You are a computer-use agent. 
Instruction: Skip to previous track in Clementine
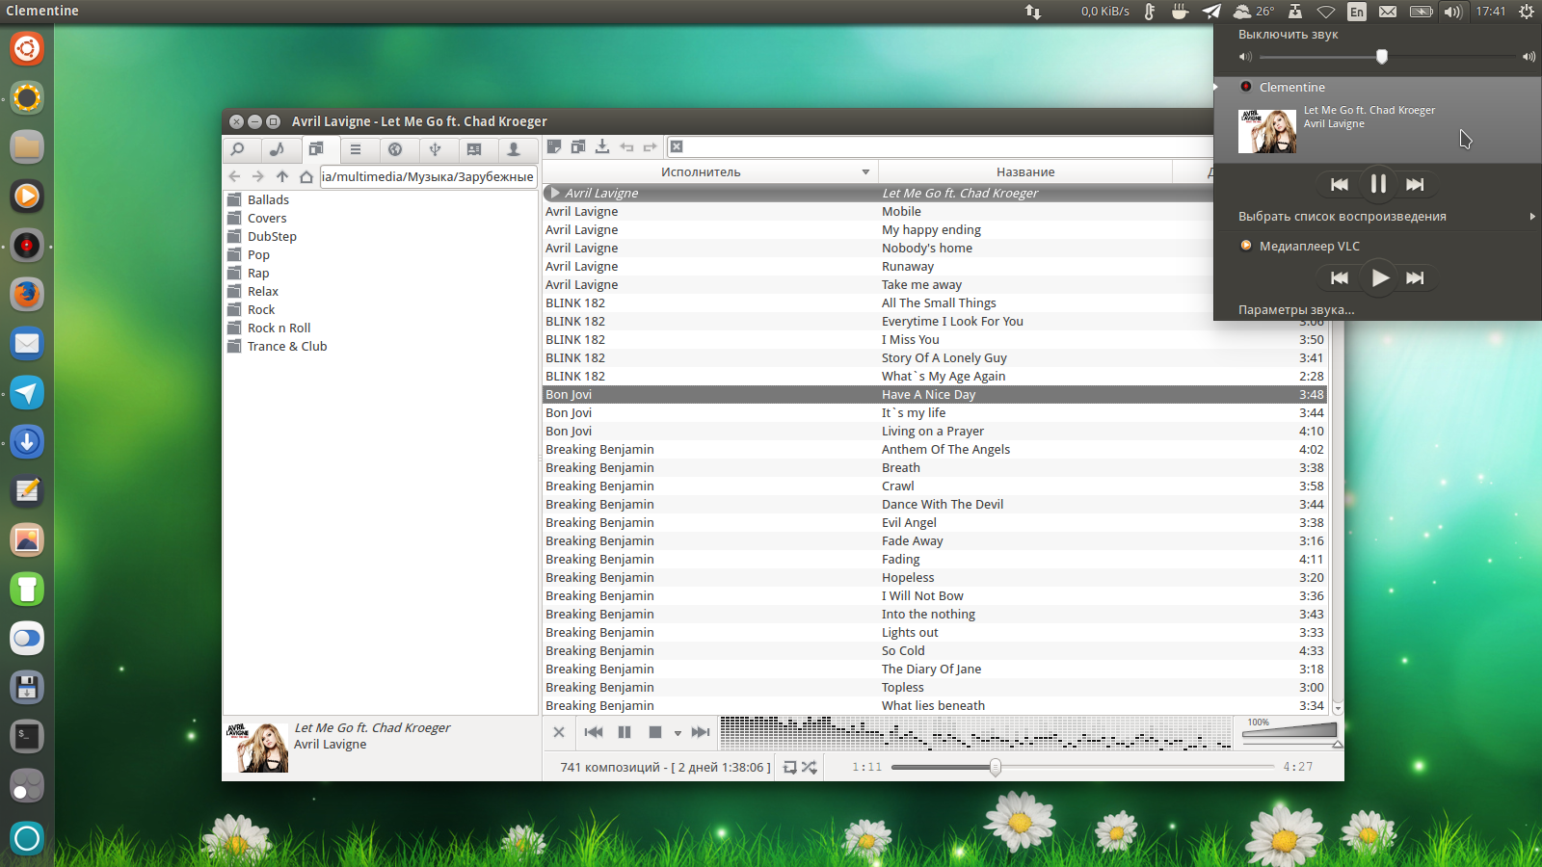point(594,732)
